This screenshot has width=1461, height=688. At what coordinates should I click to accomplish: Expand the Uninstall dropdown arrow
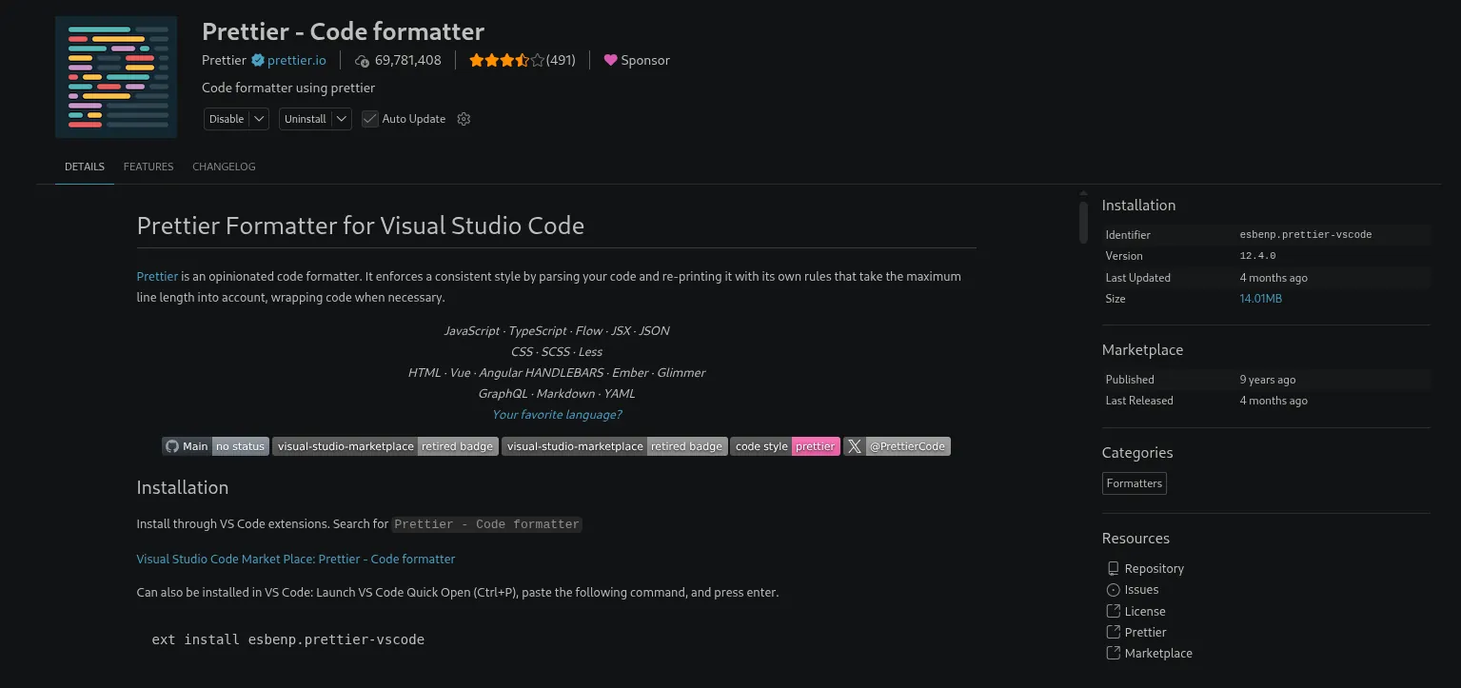[342, 119]
